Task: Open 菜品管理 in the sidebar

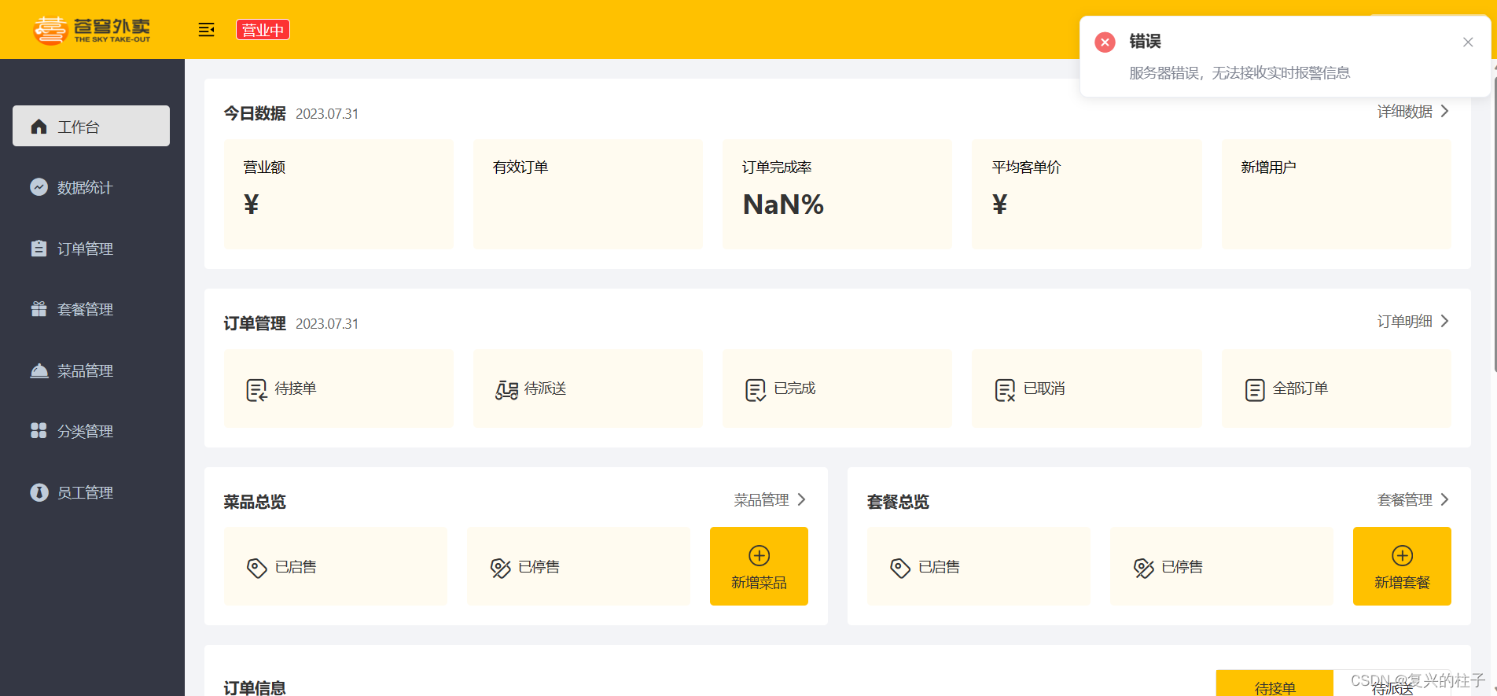Action: (x=91, y=370)
